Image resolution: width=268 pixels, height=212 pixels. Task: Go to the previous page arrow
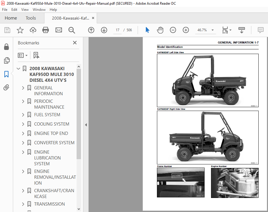click(x=91, y=30)
